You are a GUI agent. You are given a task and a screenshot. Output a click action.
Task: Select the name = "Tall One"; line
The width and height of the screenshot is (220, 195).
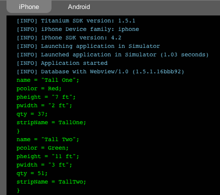(47, 80)
